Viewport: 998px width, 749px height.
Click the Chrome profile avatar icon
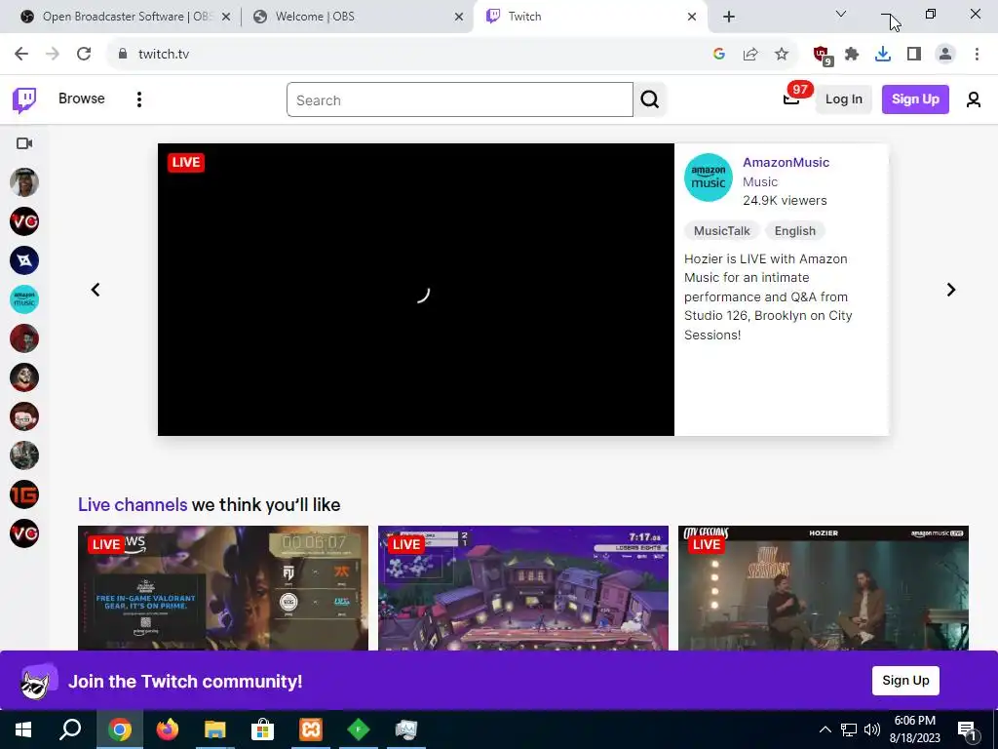[945, 55]
